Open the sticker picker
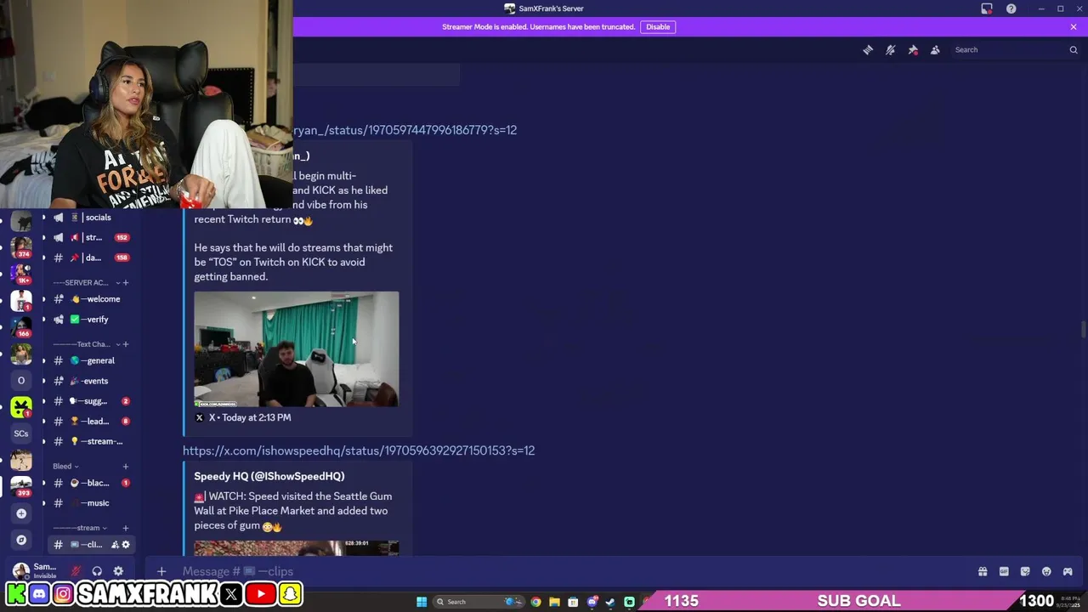Screen dimensions: 1088x612 pyautogui.click(x=1025, y=571)
